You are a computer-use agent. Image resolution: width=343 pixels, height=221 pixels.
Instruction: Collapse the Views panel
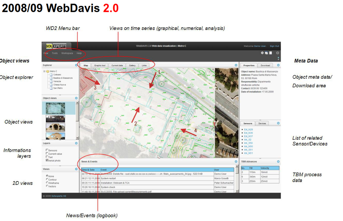point(76,169)
